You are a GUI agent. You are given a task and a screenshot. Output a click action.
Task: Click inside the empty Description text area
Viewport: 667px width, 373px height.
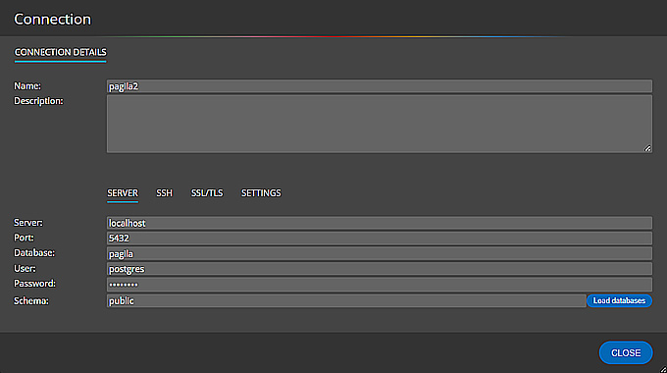[380, 124]
